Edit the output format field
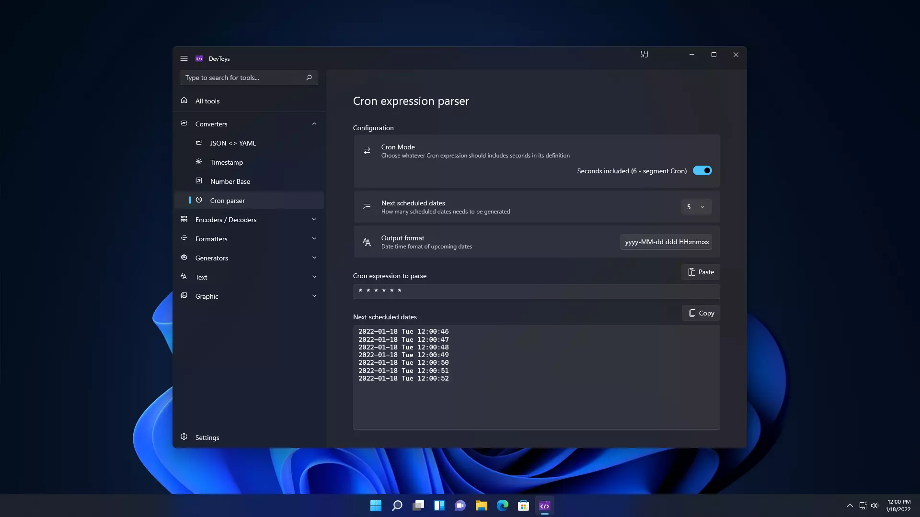Image resolution: width=920 pixels, height=517 pixels. [666, 242]
